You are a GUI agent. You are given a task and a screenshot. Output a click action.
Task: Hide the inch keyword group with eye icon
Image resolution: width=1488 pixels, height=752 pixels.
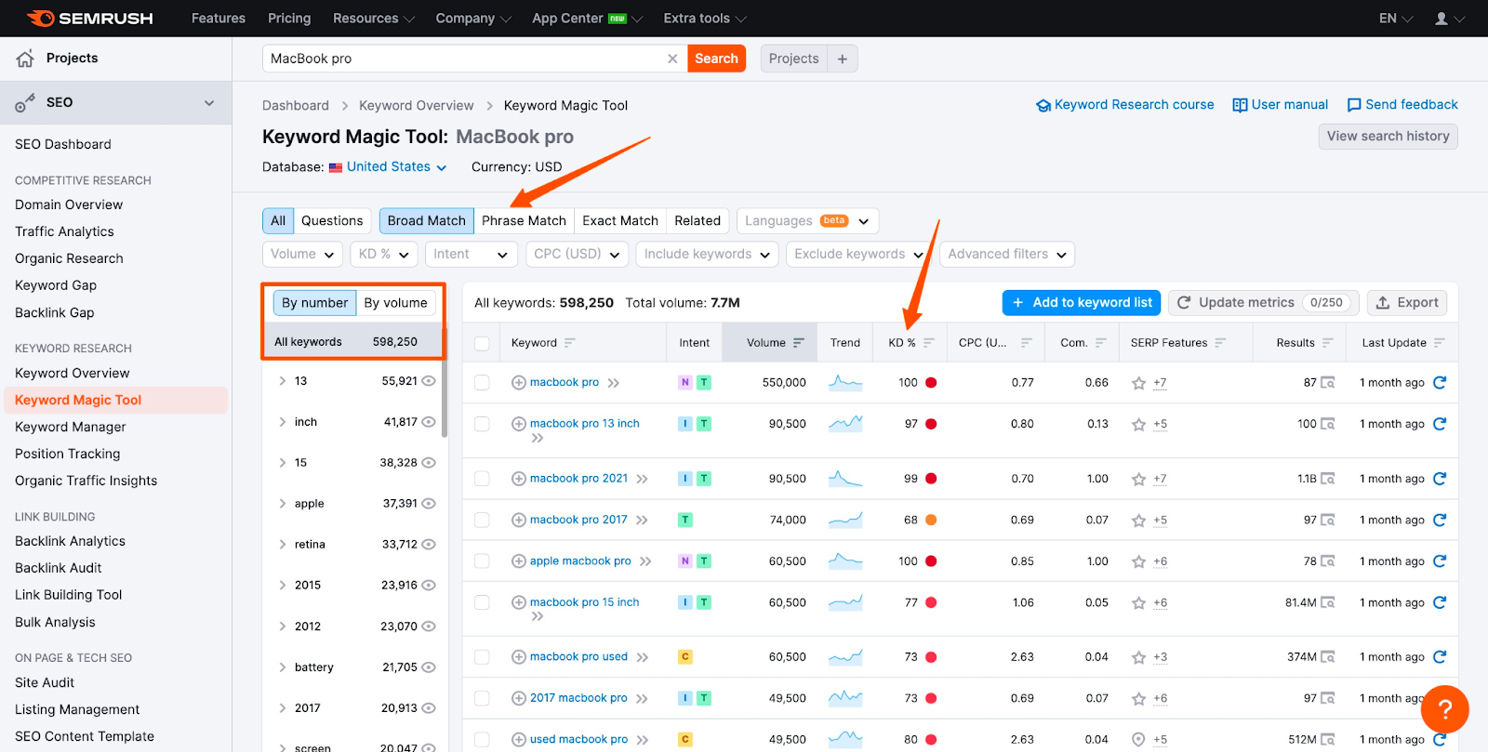[429, 422]
